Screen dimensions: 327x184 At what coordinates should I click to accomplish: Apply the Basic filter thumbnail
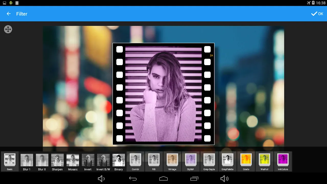[x=10, y=162]
